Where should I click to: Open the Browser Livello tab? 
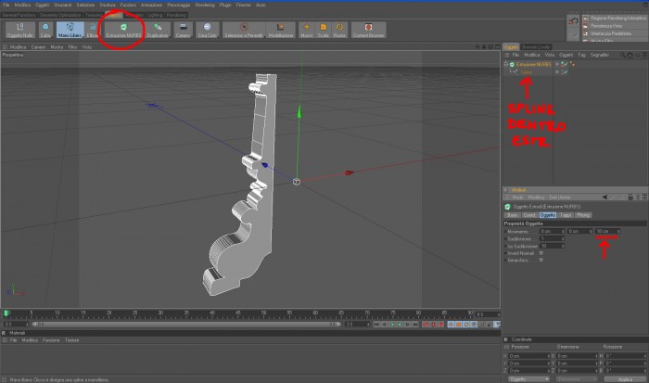[536, 46]
